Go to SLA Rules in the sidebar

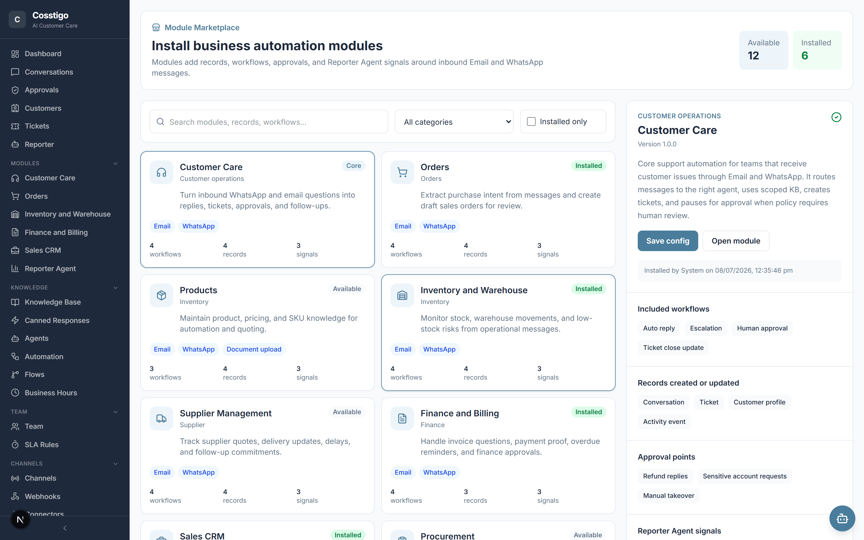coord(65,444)
